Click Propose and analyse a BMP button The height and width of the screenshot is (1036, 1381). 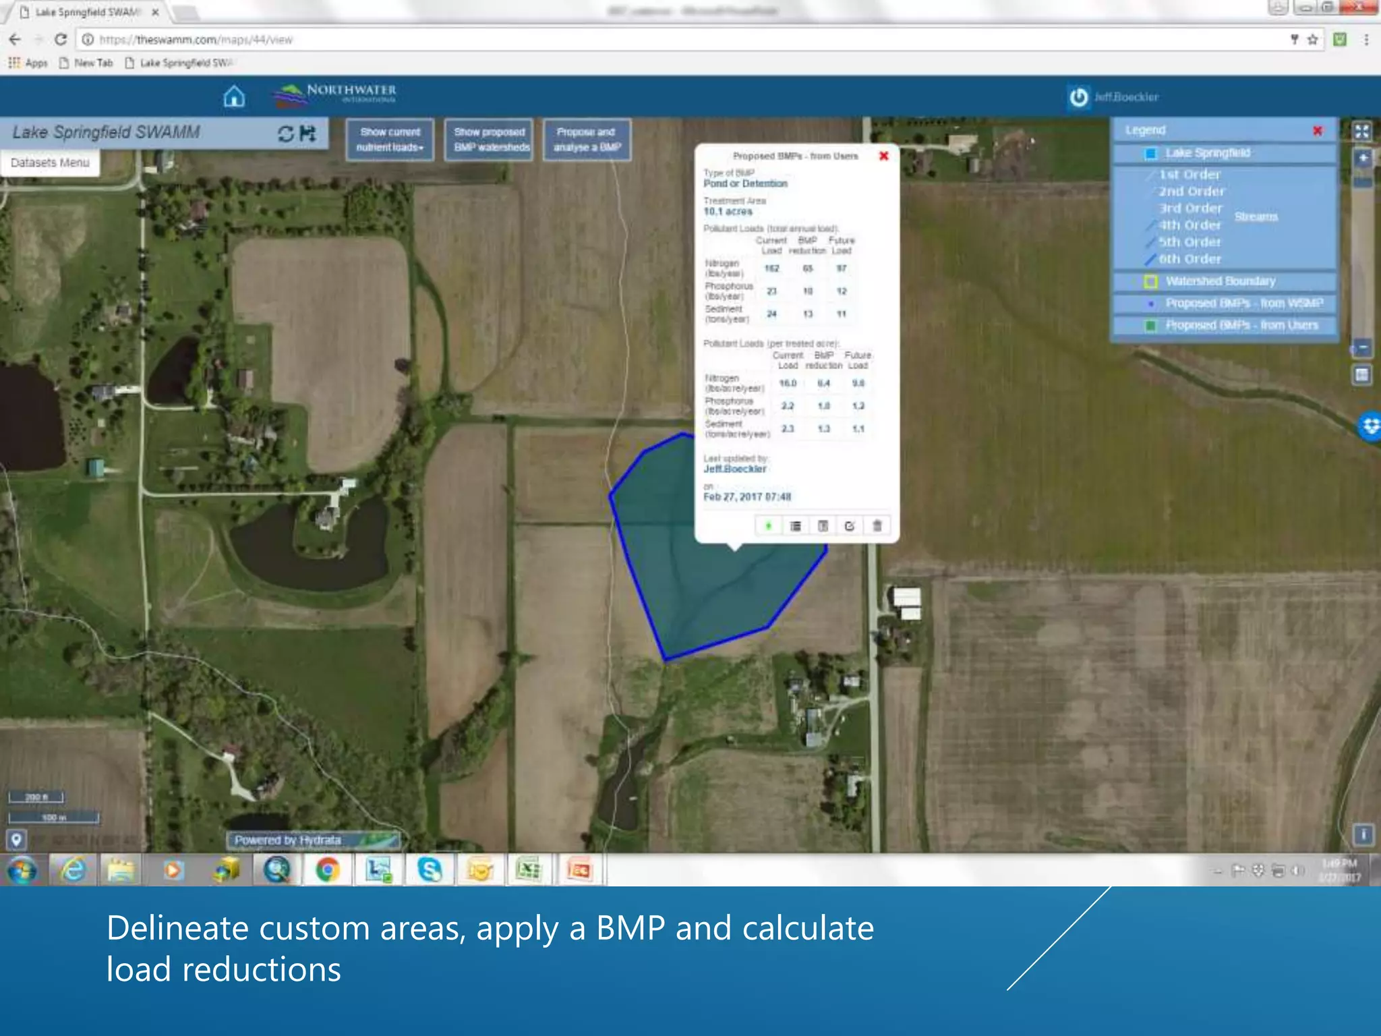point(587,140)
